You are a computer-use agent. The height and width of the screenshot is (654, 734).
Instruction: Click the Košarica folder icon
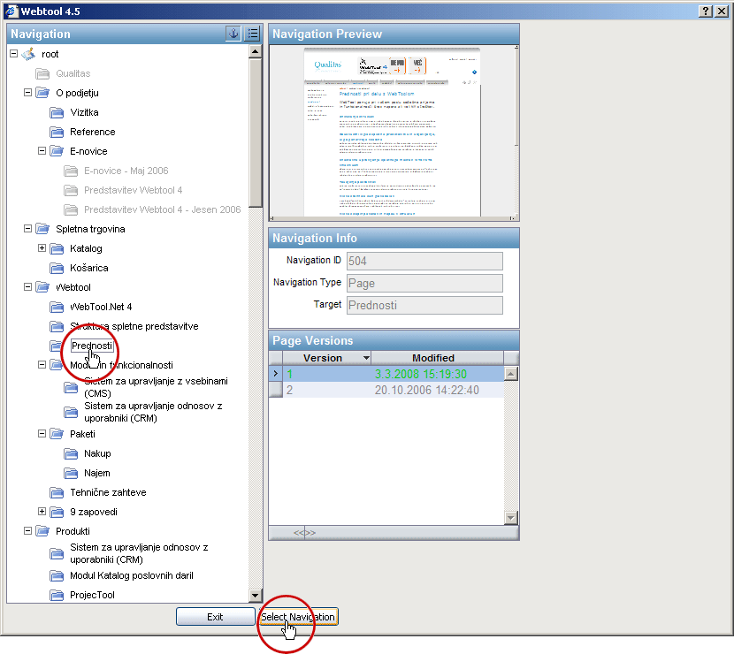point(57,268)
